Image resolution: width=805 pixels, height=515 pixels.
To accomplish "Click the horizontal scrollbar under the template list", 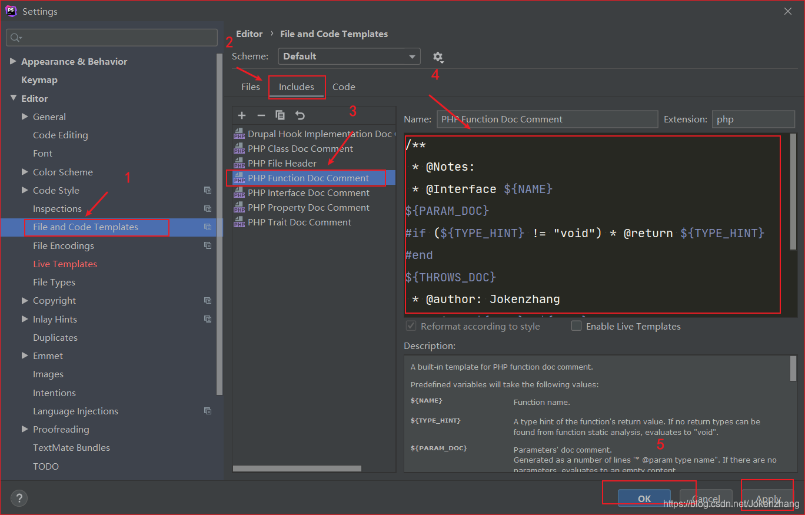I will 297,469.
